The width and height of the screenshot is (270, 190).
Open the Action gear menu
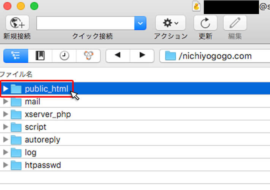coord(170,23)
